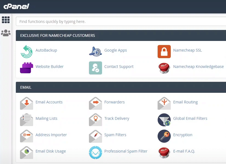Click the Encryption key icon
Image resolution: width=226 pixels, height=164 pixels.
pyautogui.click(x=164, y=136)
